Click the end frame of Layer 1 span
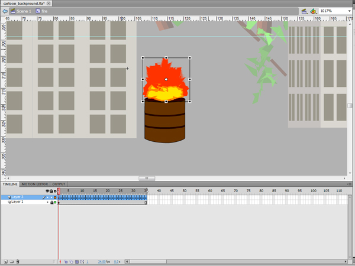Viewport: 355px width, 266px height. click(x=146, y=202)
